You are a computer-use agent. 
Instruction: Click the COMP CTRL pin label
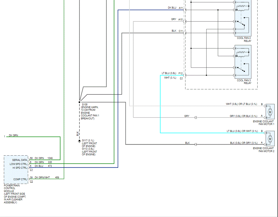tap(20, 179)
